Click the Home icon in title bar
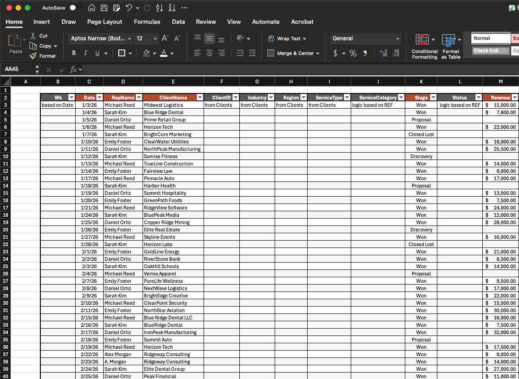 (92, 8)
